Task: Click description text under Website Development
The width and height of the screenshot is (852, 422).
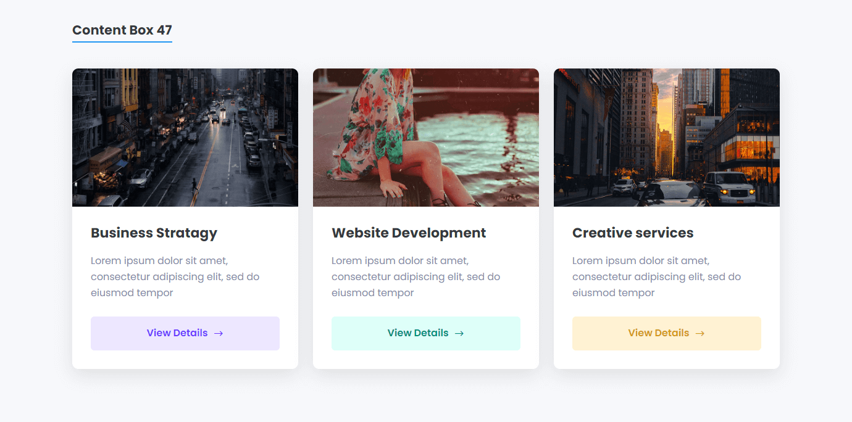Action: [x=416, y=276]
